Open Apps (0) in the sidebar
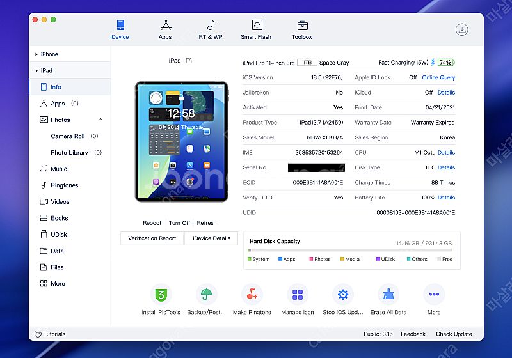Viewport: 512px width, 358px height. coord(59,104)
